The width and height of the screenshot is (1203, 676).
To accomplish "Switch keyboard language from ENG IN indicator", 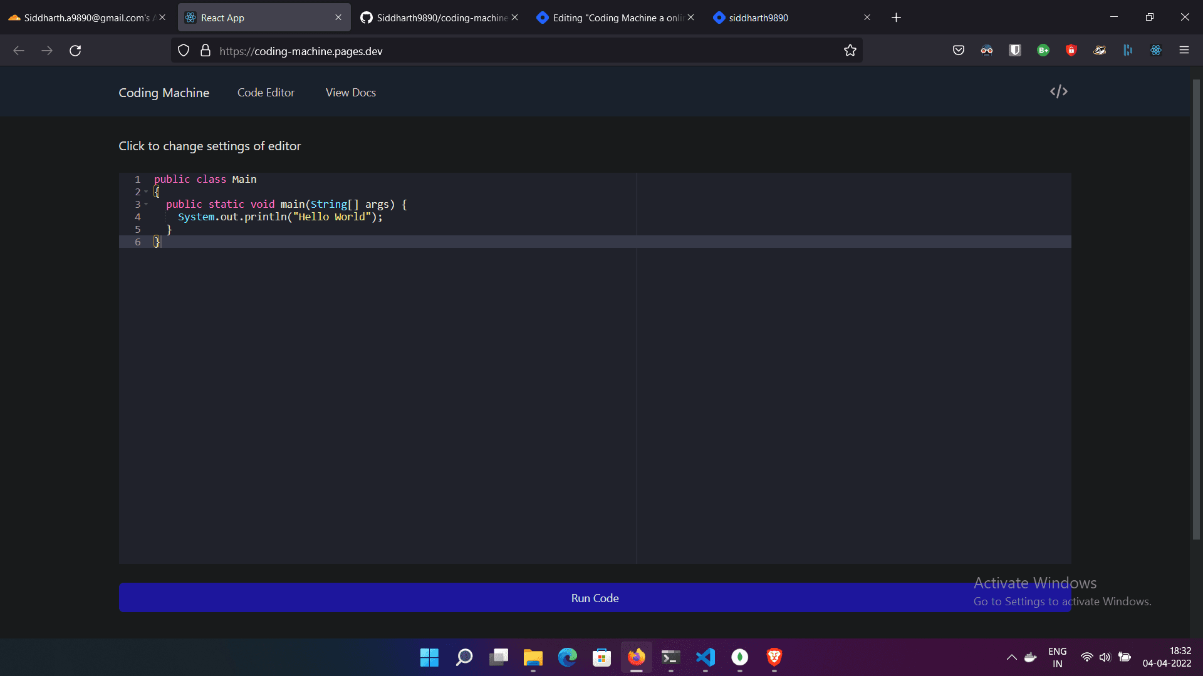I will point(1058,657).
